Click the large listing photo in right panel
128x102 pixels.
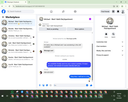click(110, 21)
